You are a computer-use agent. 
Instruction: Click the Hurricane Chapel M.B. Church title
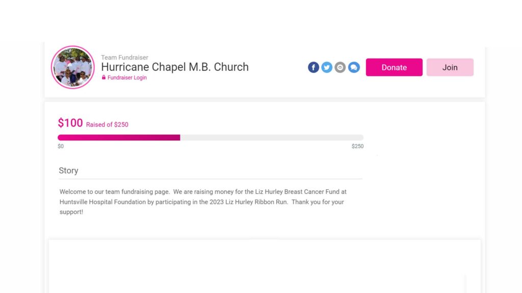[175, 67]
